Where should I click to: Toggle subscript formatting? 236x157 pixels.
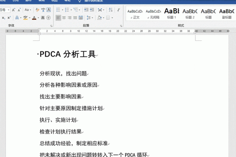click(4, 18)
